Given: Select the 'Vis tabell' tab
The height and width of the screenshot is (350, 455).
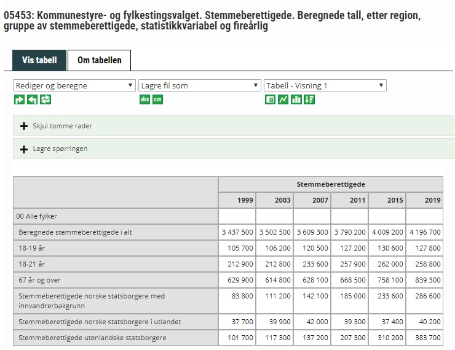Looking at the screenshot, I should click(39, 60).
